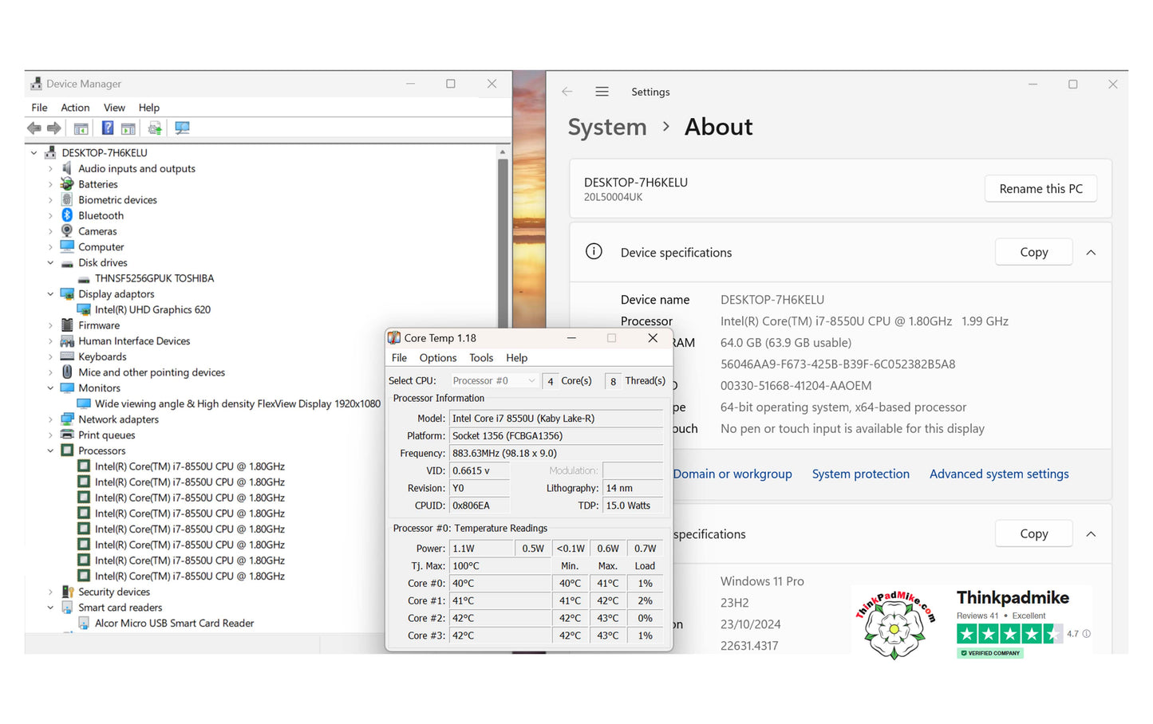Screen dimensions: 1153x724
Task: Open the Settings hamburger navigation menu
Action: click(602, 92)
